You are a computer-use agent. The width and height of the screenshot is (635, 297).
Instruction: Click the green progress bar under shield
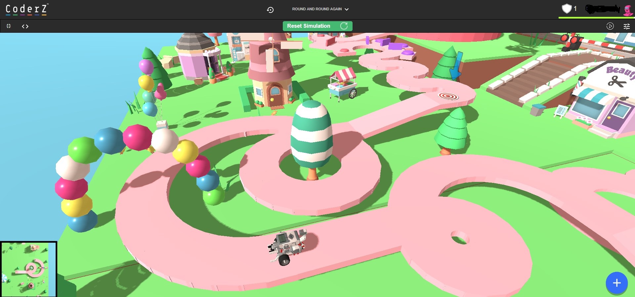[x=596, y=18]
